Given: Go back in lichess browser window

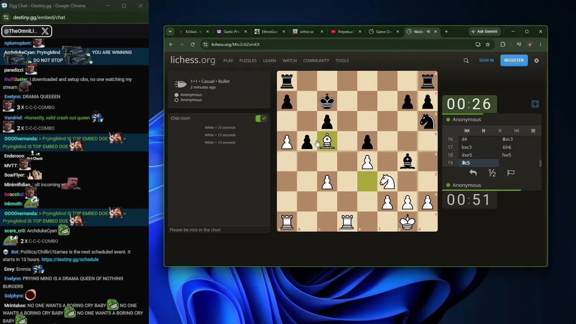Looking at the screenshot, I should [x=171, y=45].
